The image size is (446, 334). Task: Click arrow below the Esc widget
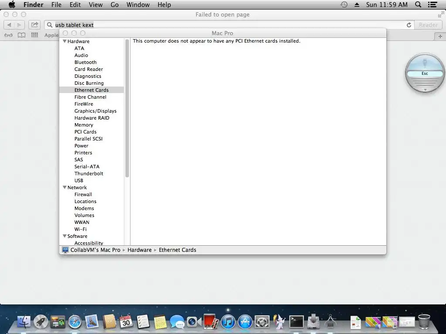coord(425,90)
